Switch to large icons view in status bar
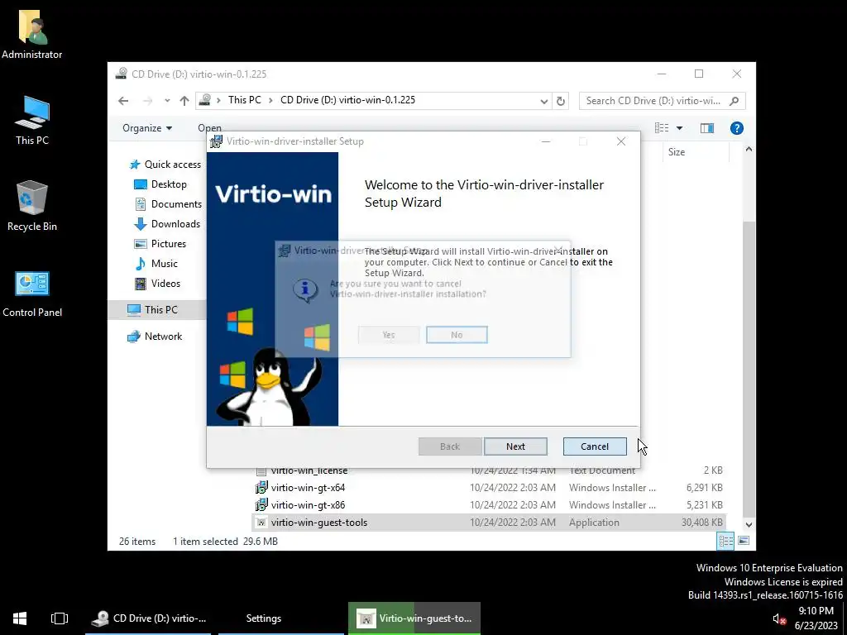Image resolution: width=847 pixels, height=635 pixels. coord(744,541)
